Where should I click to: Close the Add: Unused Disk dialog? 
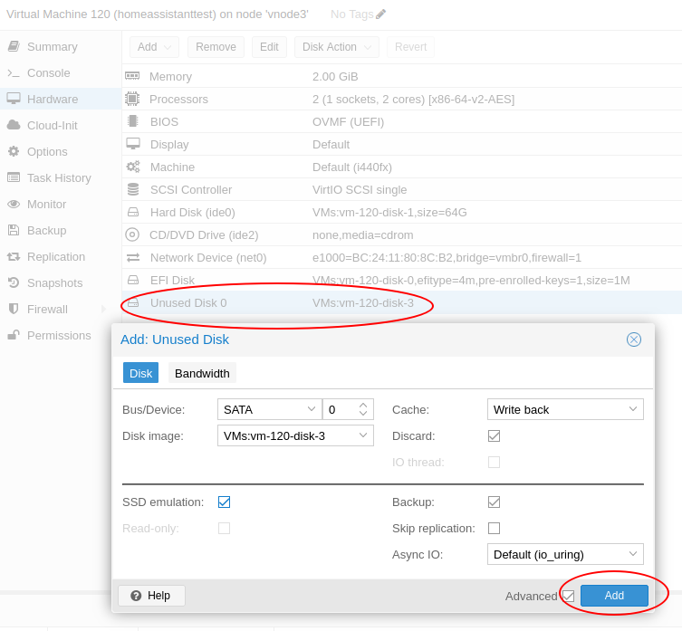pyautogui.click(x=634, y=339)
